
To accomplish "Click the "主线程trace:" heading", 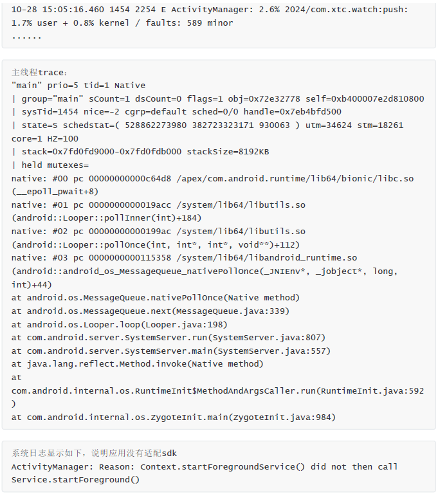I will tap(39, 73).
